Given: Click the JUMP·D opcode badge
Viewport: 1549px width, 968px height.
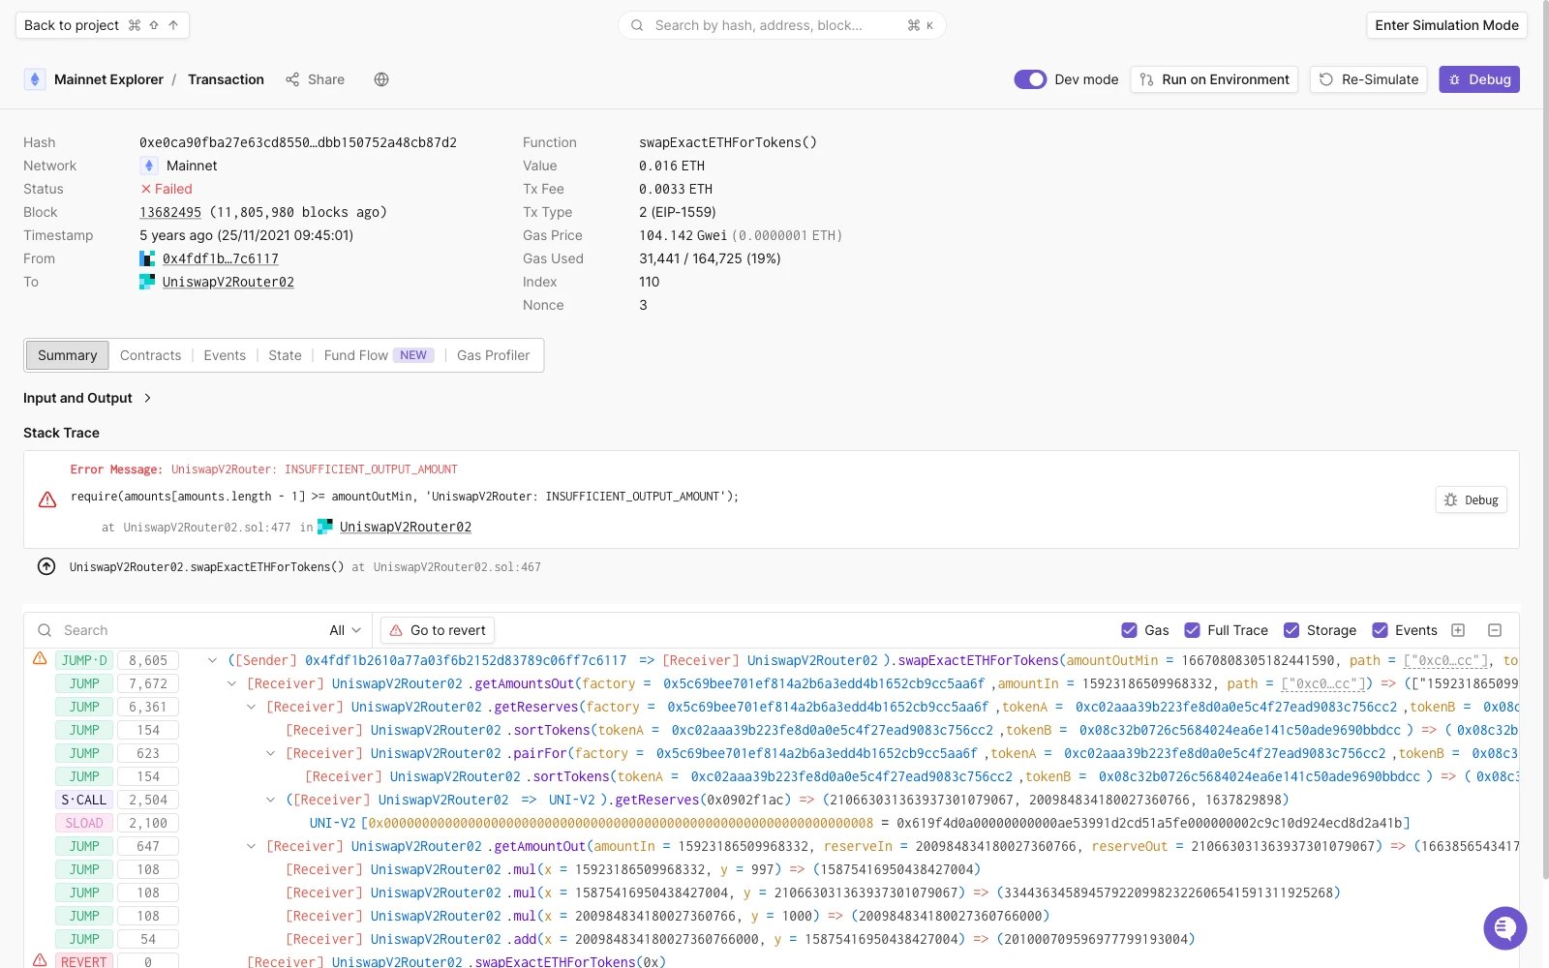Looking at the screenshot, I should [84, 660].
